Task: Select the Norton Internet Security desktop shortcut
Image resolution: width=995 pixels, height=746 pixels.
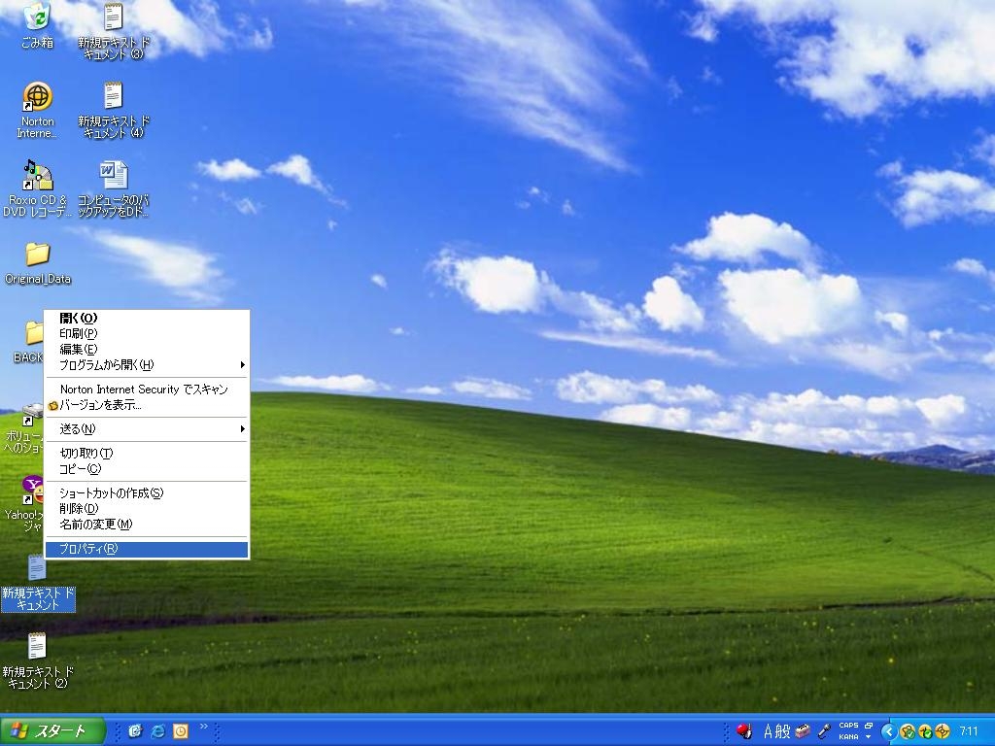Action: coord(37,97)
